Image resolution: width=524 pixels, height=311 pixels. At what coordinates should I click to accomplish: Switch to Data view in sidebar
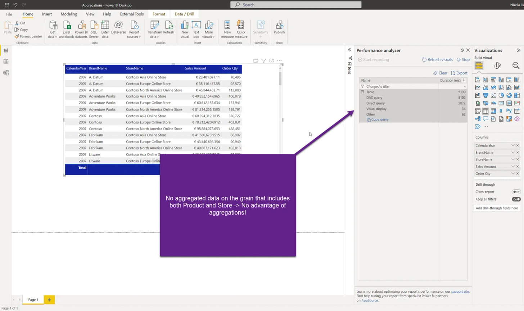point(6,62)
